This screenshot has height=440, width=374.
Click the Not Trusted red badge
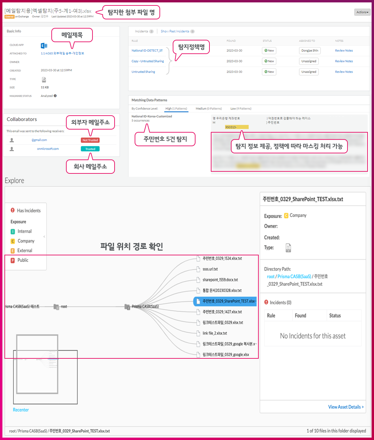(x=90, y=140)
